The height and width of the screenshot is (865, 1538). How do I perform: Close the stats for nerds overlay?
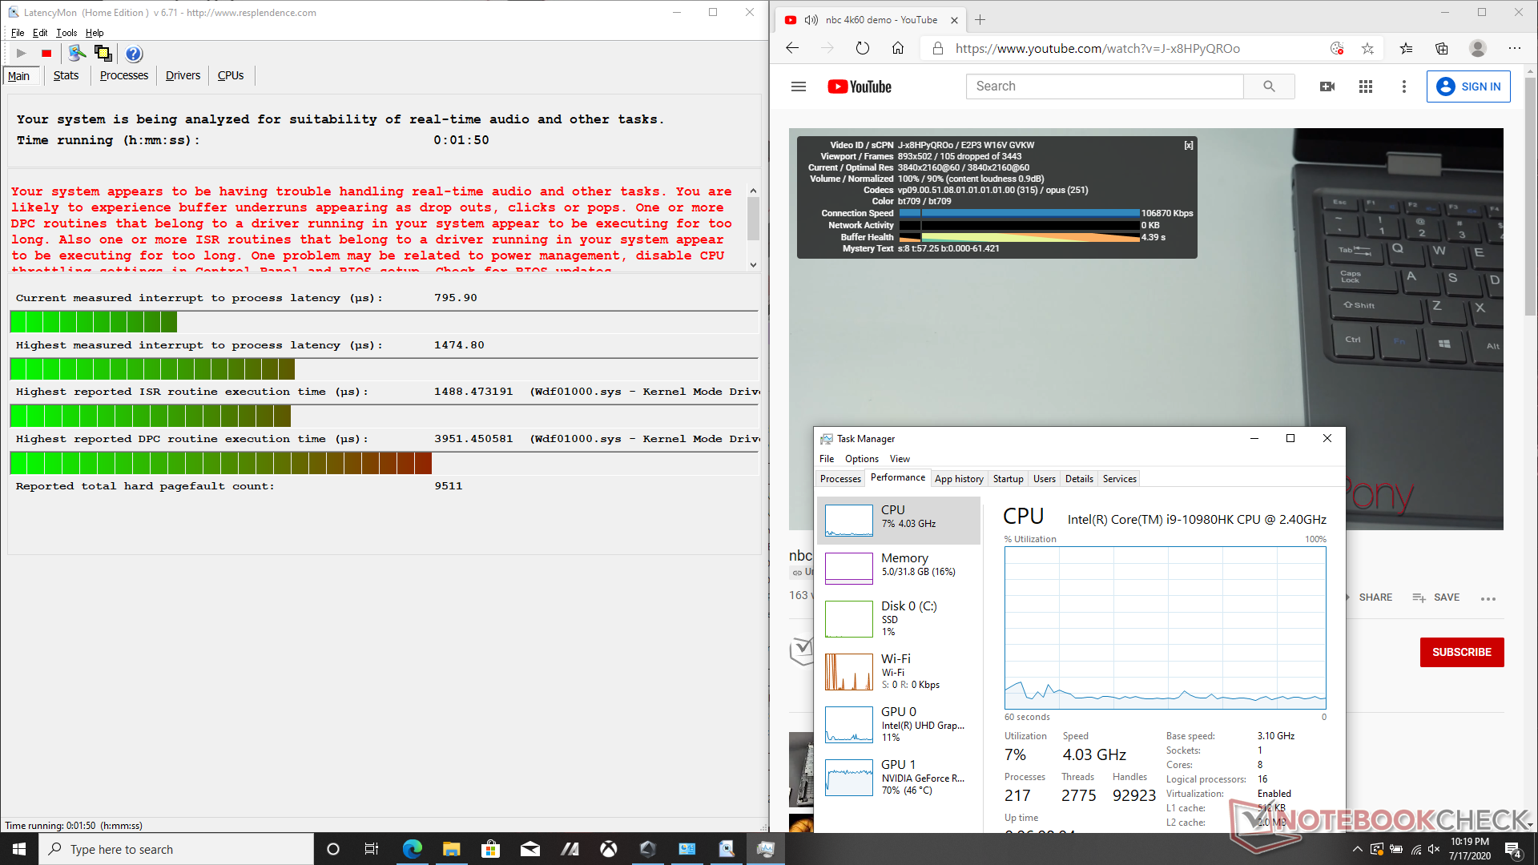pyautogui.click(x=1189, y=145)
